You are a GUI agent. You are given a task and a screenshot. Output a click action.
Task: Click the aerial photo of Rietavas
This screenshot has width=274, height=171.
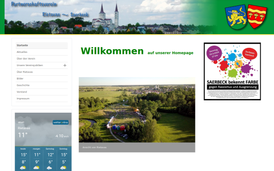137,110
